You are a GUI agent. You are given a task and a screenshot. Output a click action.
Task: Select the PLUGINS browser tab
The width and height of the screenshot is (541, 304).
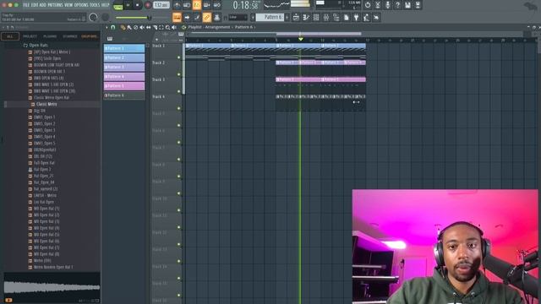(50, 36)
